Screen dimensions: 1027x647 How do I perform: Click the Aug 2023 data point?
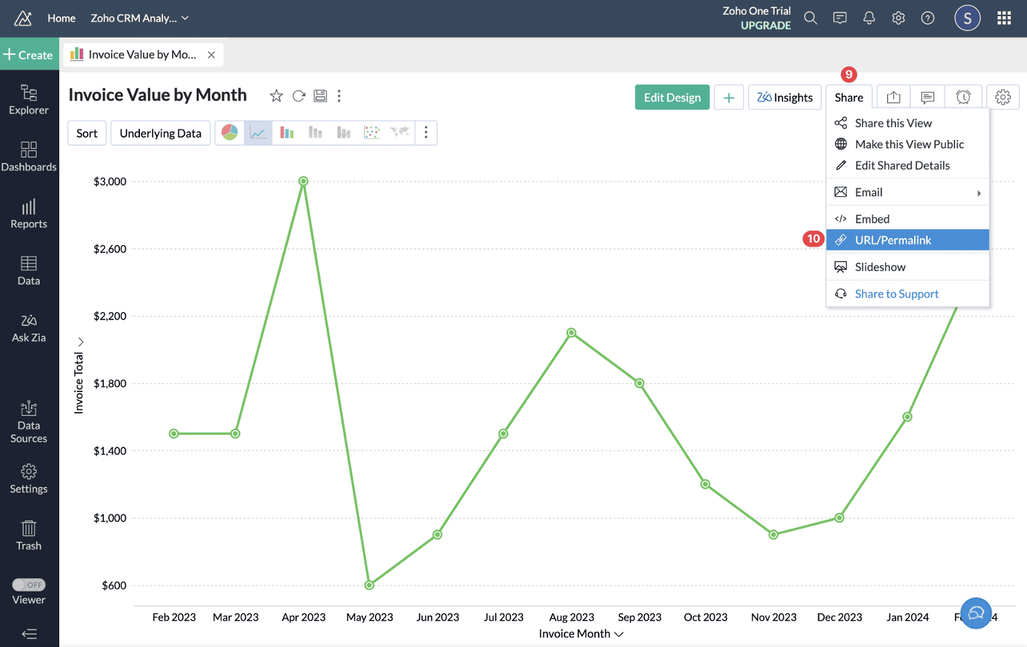pyautogui.click(x=571, y=332)
